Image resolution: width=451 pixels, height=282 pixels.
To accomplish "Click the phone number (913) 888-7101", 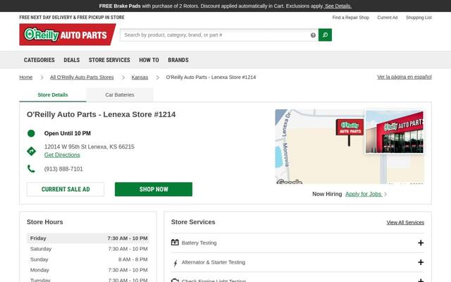I will click(x=63, y=169).
